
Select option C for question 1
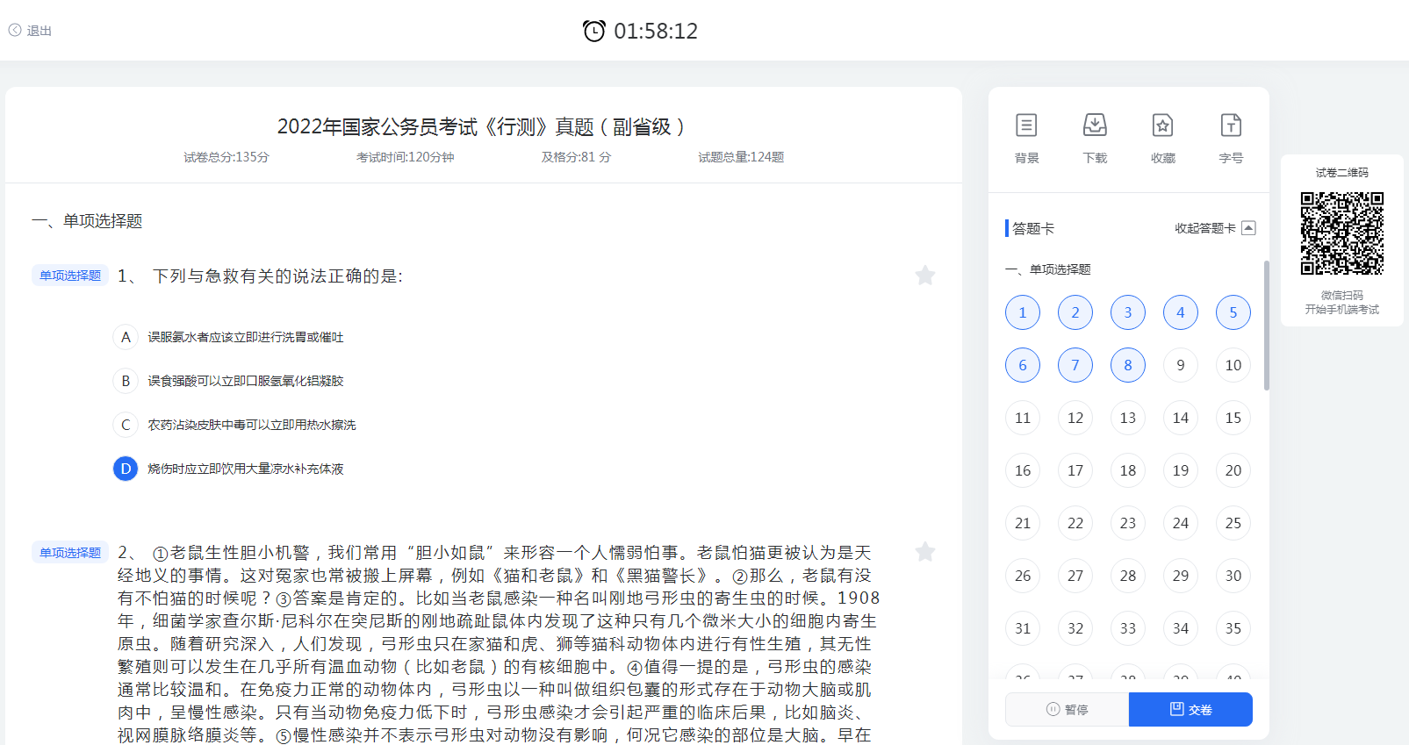click(x=126, y=425)
